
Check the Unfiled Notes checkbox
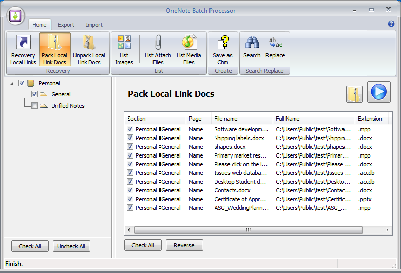click(34, 105)
